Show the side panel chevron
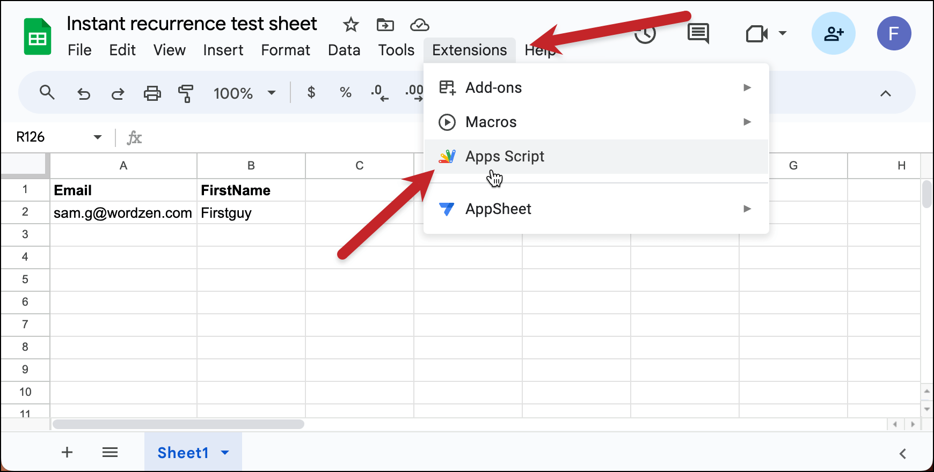 click(903, 454)
